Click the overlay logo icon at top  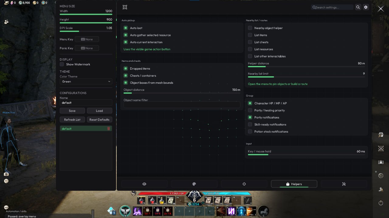[125, 7]
